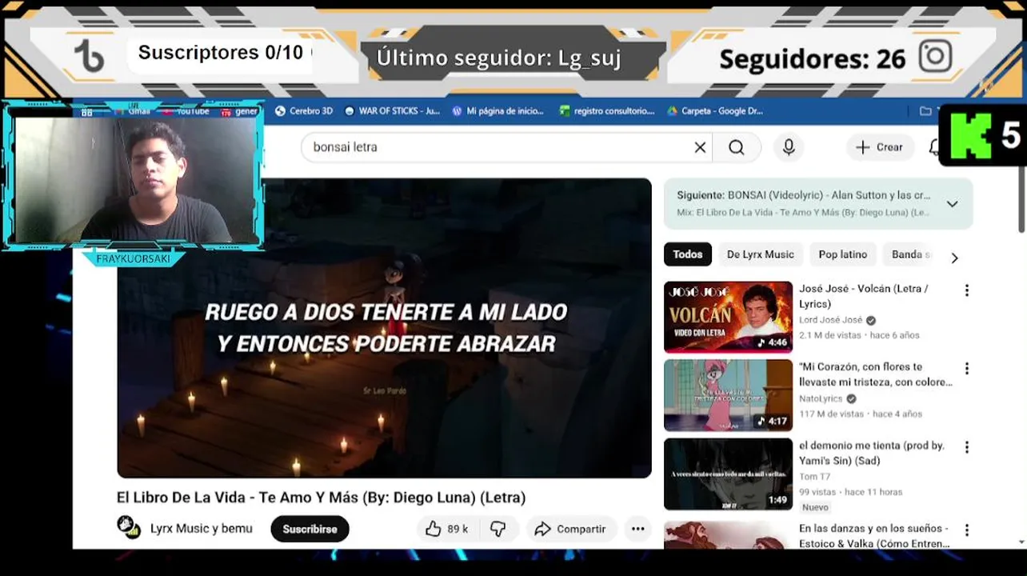Click the magnifying glass search button

[x=737, y=147]
